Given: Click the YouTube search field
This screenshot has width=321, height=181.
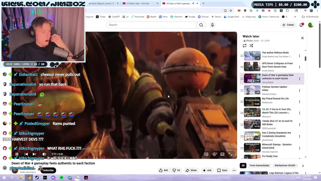Looking at the screenshot, I should pos(151,25).
